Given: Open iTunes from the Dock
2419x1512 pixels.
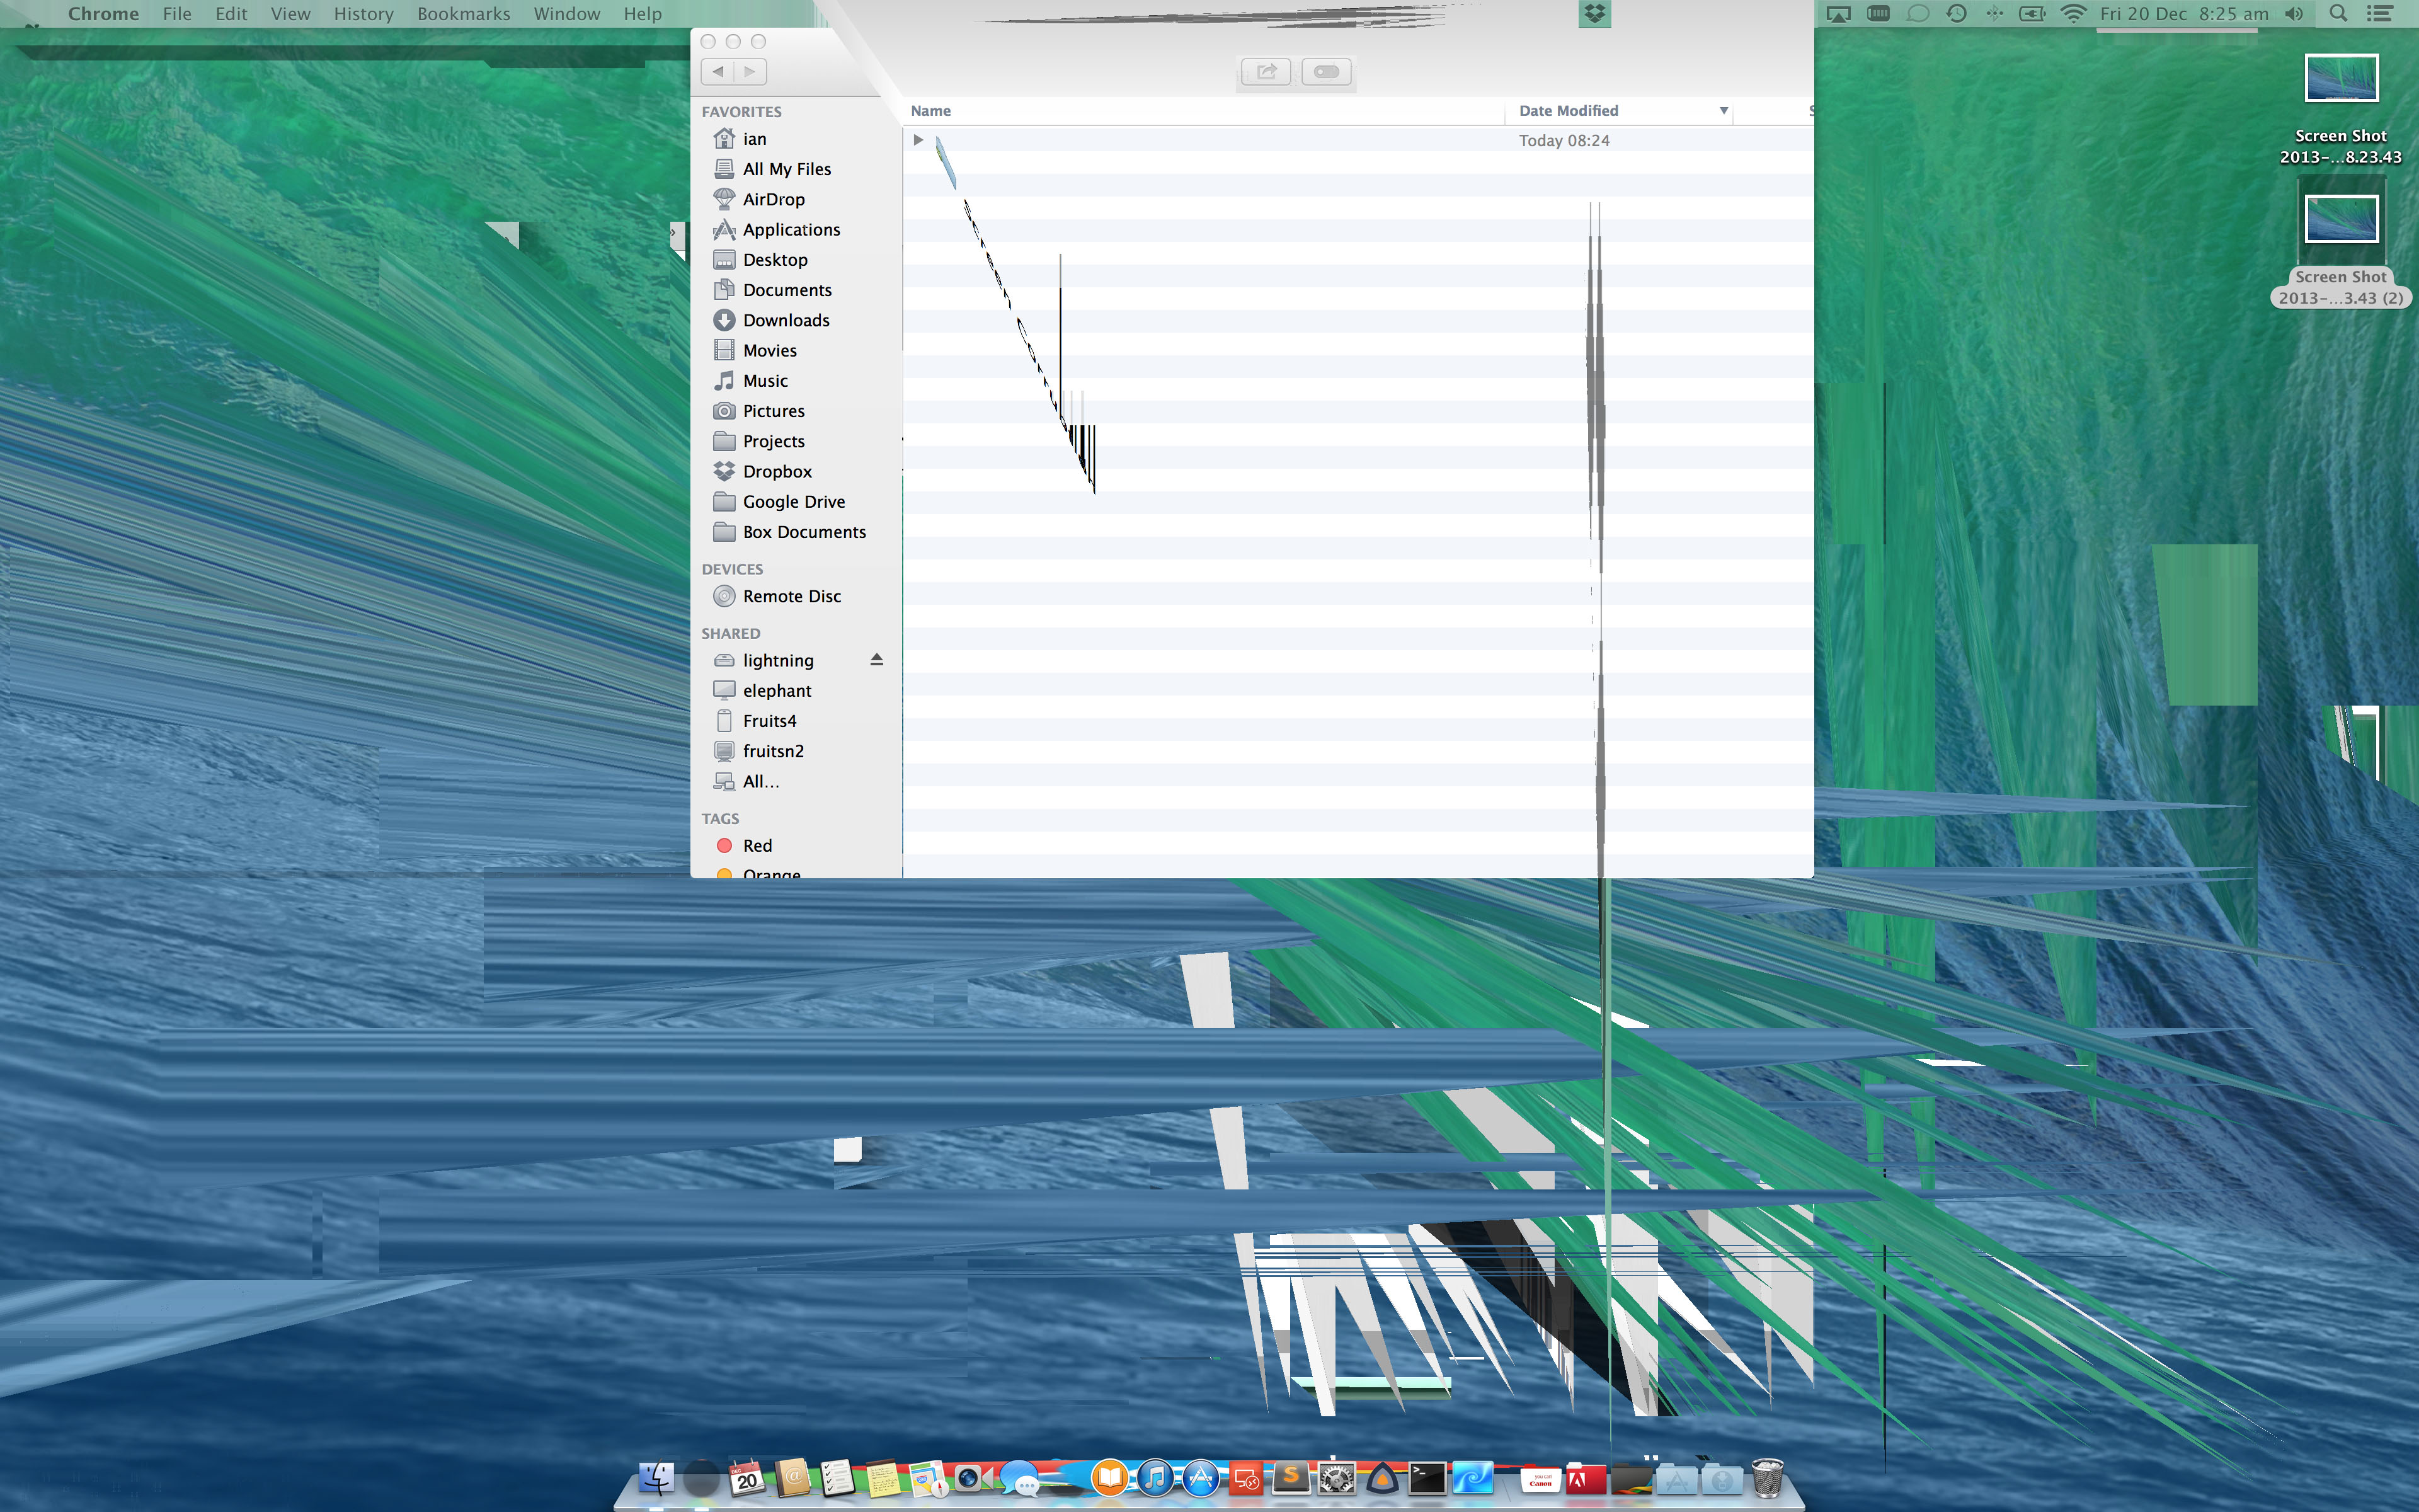Looking at the screenshot, I should point(1155,1478).
